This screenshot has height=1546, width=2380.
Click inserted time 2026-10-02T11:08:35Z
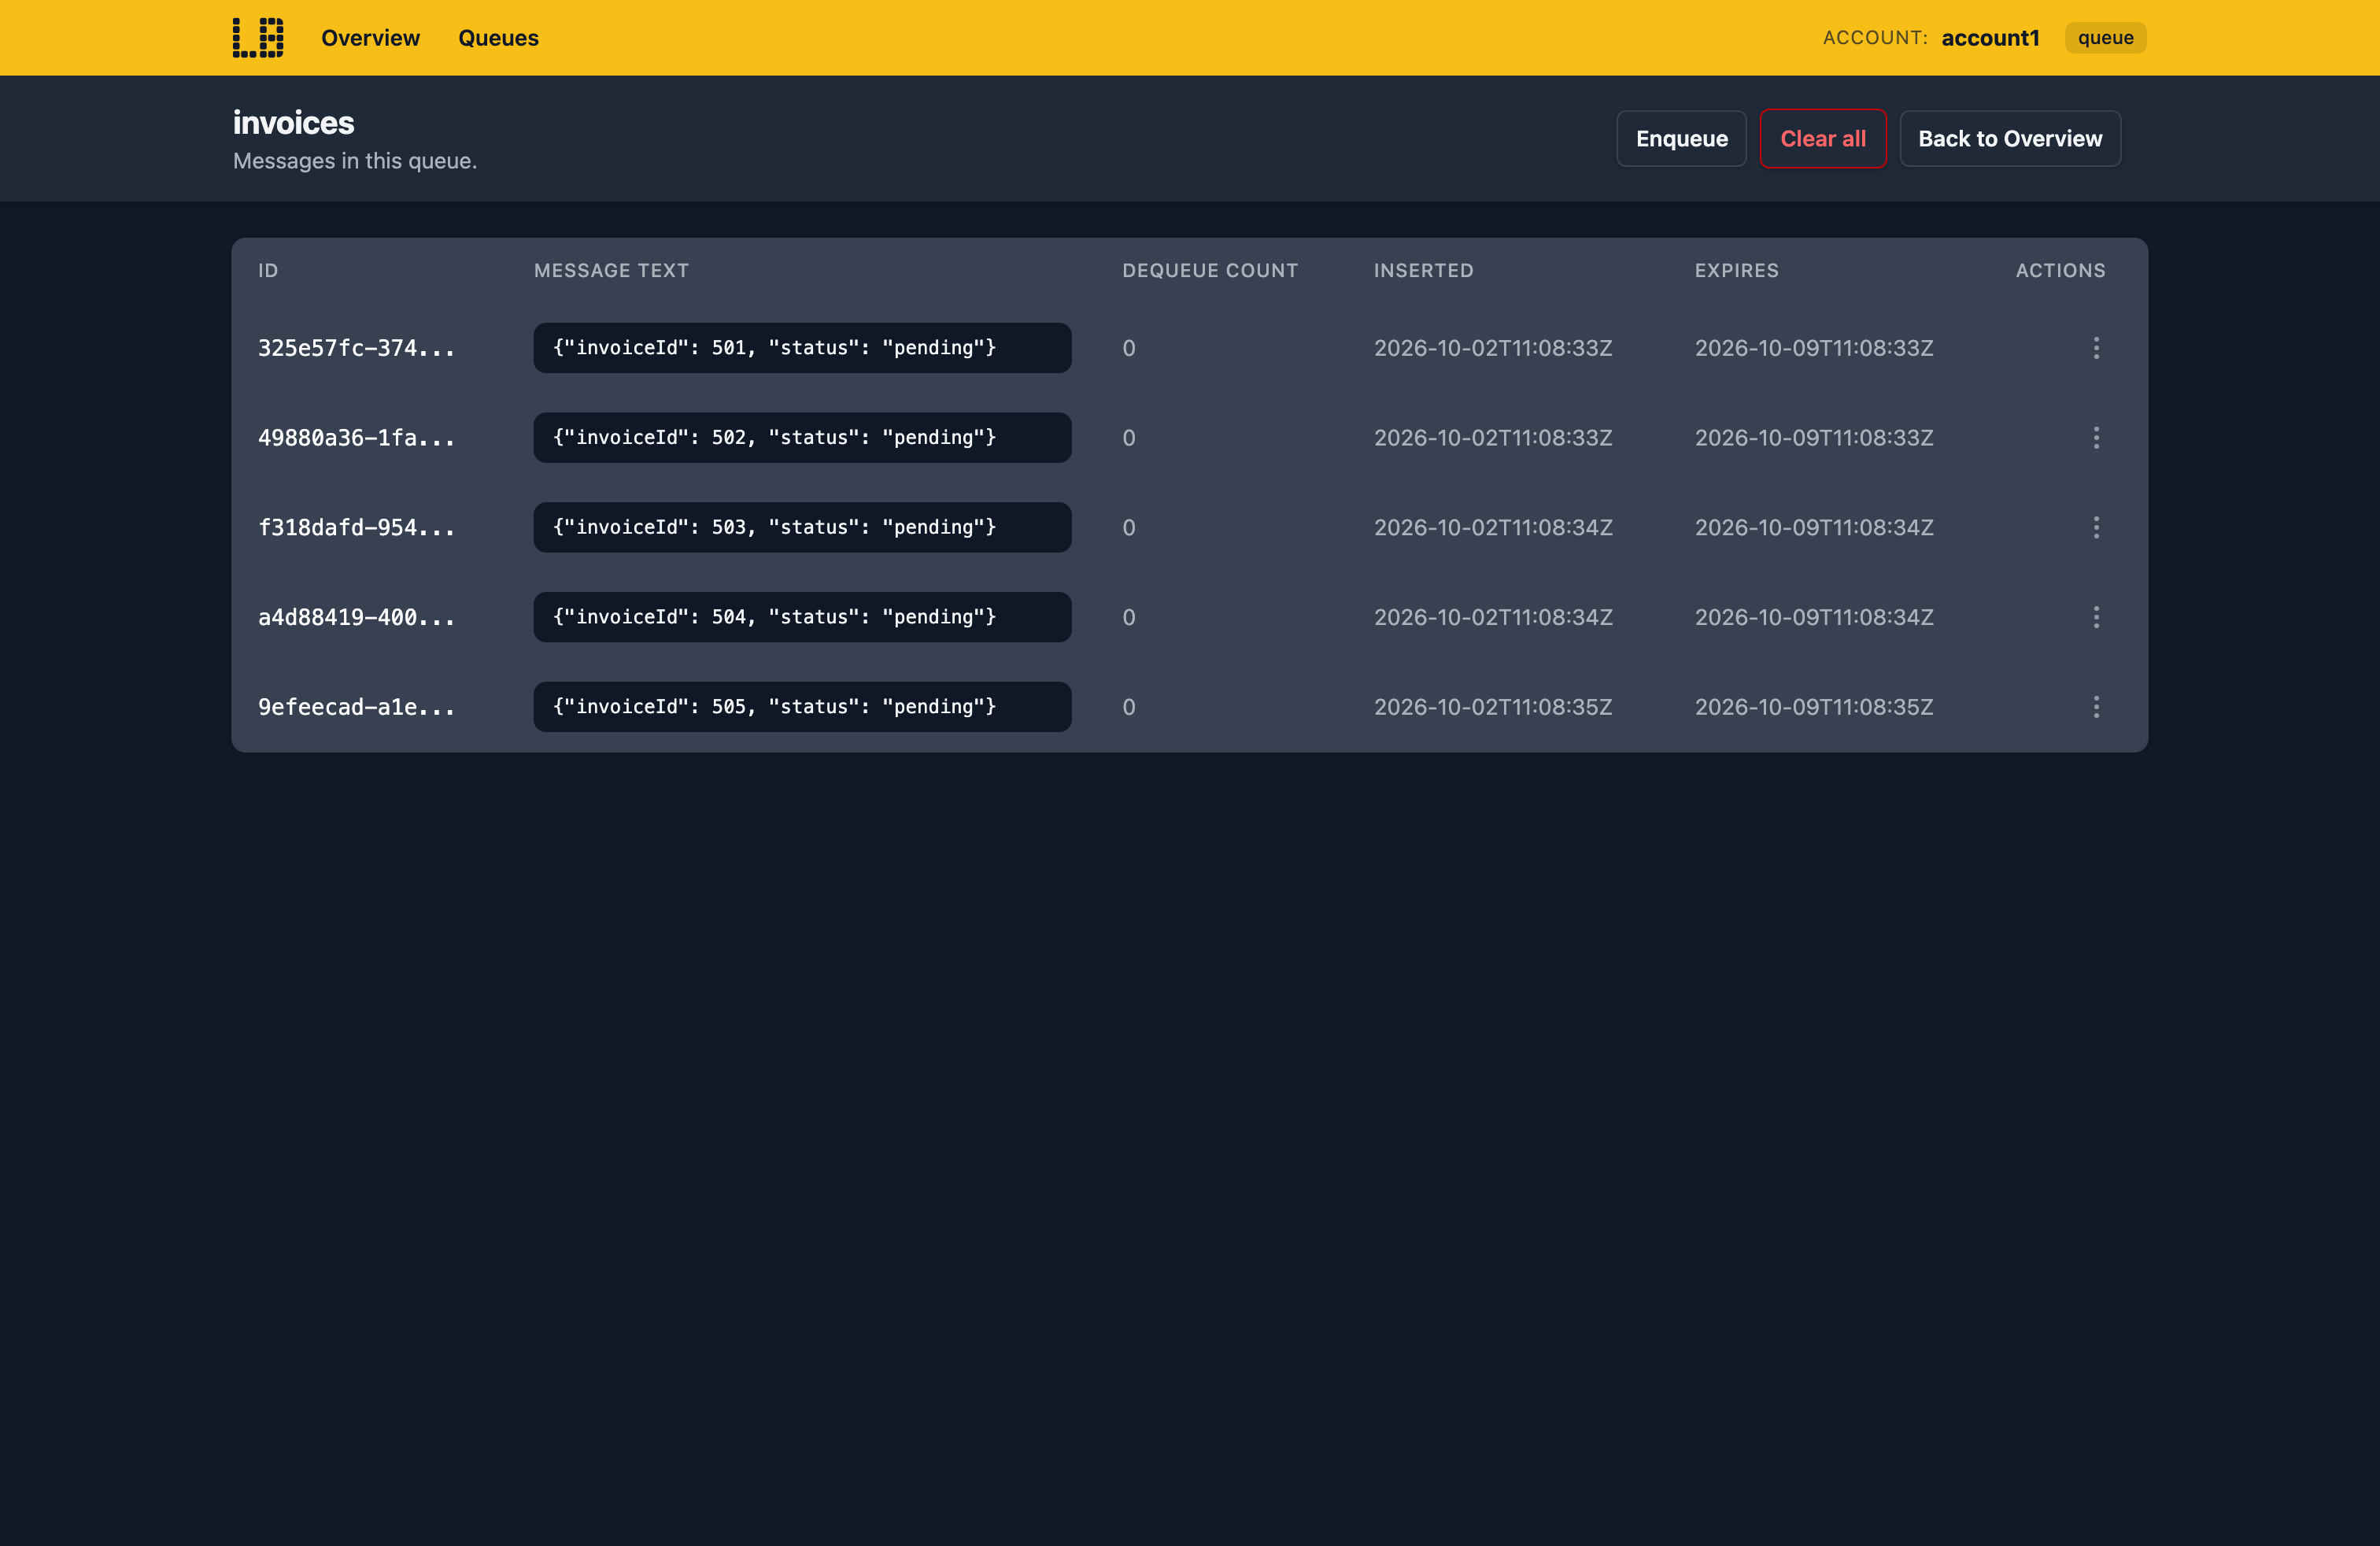pos(1493,707)
